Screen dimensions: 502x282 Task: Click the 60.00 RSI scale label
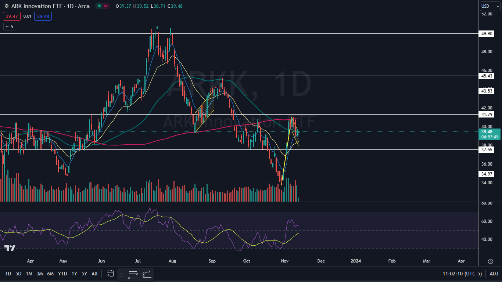487,221
